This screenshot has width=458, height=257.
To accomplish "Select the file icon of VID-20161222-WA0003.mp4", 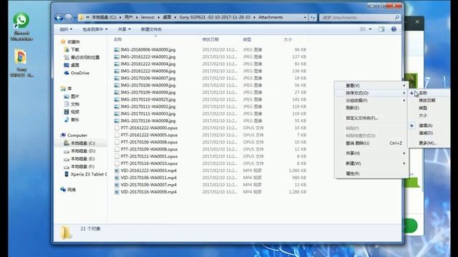I will coord(117,171).
